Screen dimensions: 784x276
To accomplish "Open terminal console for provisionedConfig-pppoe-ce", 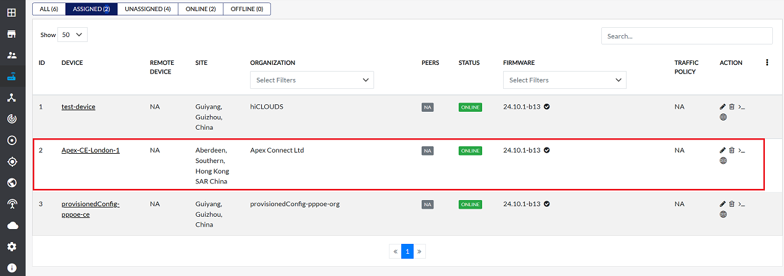I will [x=742, y=204].
